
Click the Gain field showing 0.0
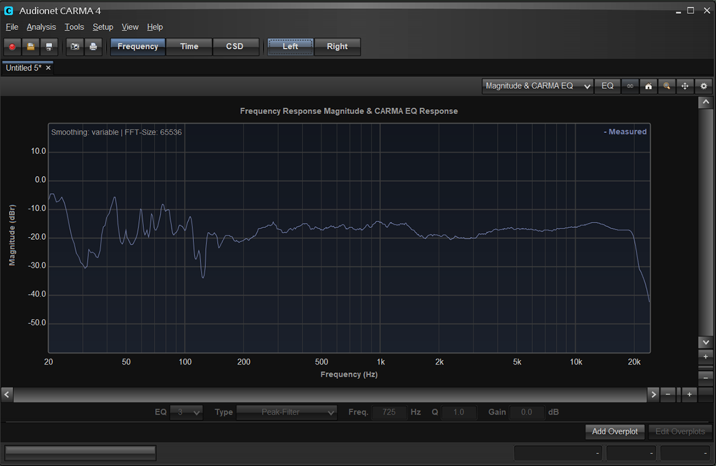coord(527,412)
